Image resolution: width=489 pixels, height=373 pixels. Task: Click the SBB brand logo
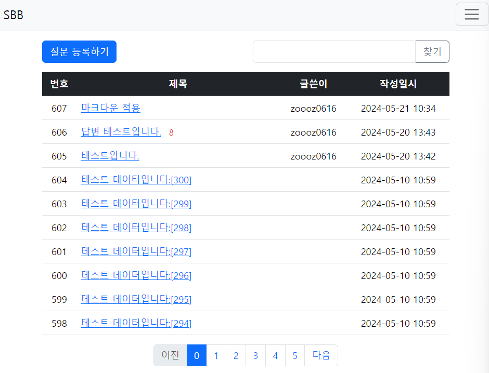tap(14, 15)
